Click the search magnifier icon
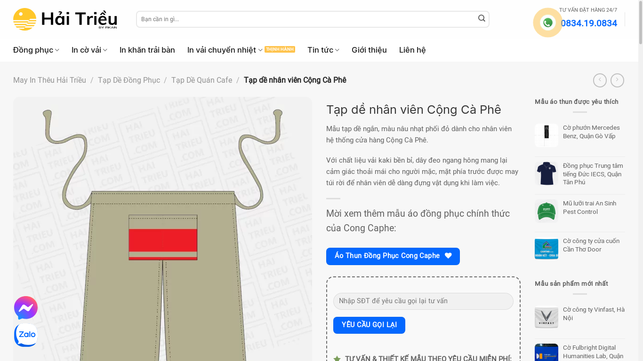643x361 pixels. pyautogui.click(x=482, y=18)
